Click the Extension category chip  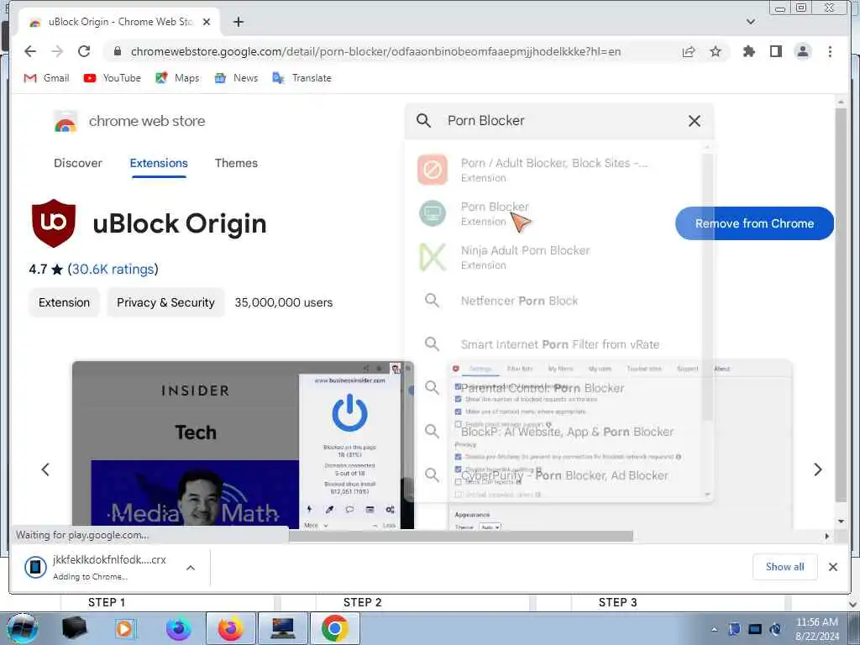[x=64, y=302]
